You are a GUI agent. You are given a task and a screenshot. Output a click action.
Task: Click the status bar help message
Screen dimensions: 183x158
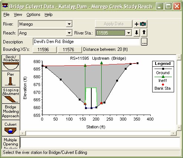(45, 152)
